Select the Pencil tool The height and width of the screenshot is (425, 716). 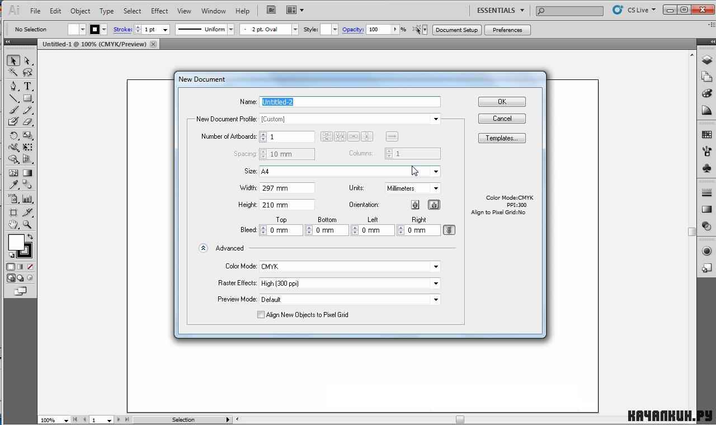[x=27, y=110]
